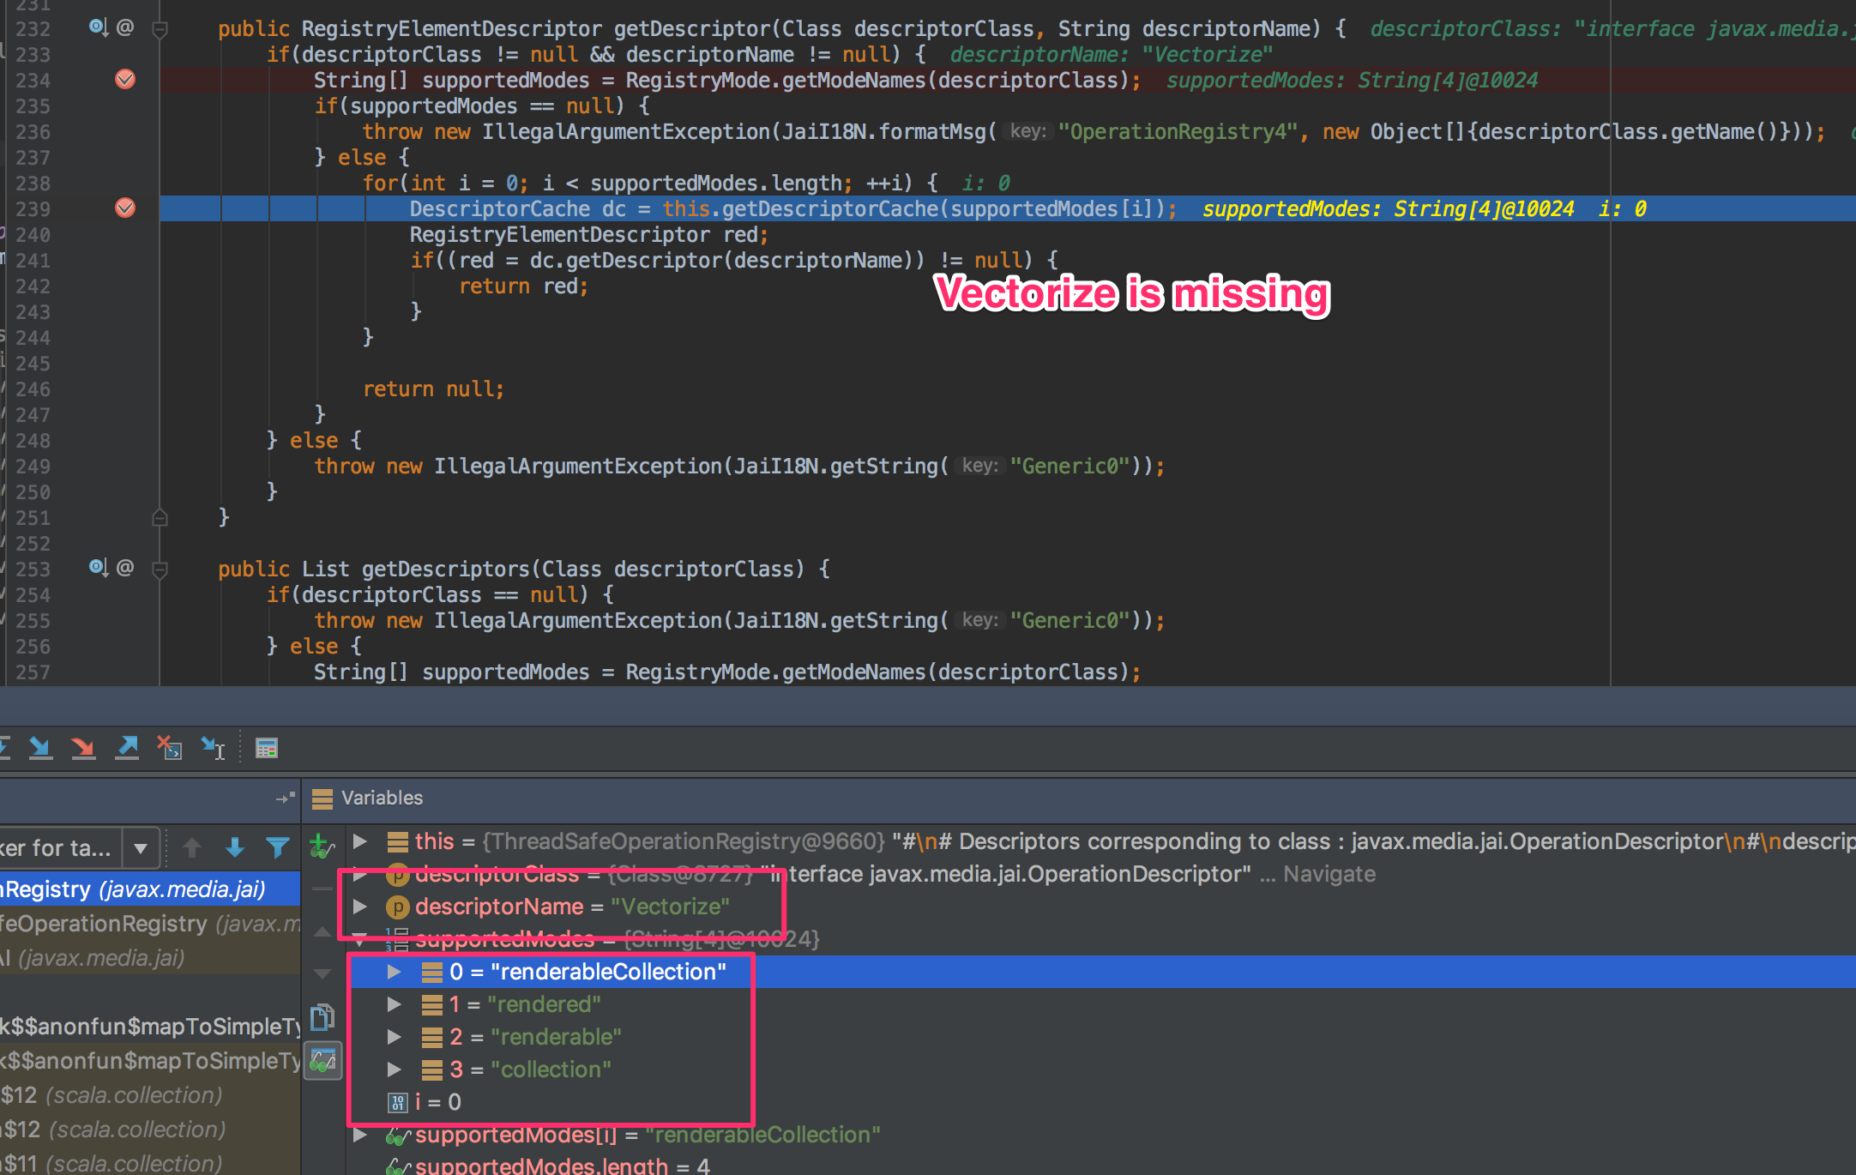The width and height of the screenshot is (1856, 1175).
Task: Collapse the getDescriptors method fold on line 253
Action: [160, 569]
